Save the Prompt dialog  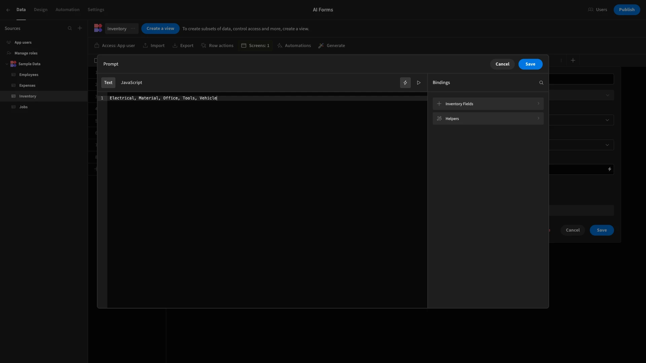click(x=530, y=64)
